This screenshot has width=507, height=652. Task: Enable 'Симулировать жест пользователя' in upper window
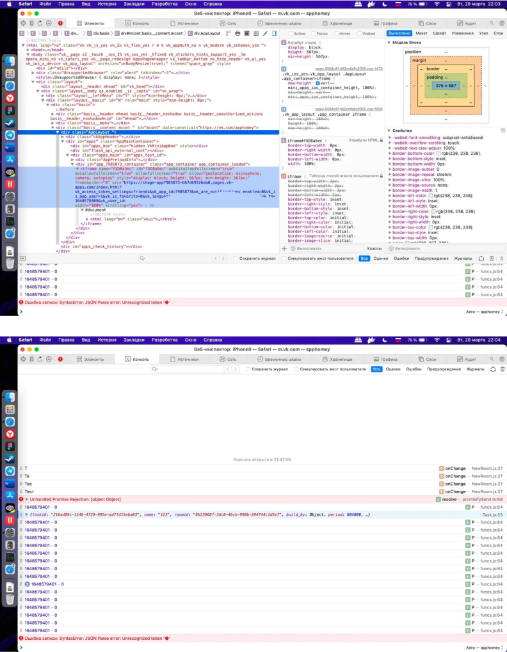[x=284, y=258]
